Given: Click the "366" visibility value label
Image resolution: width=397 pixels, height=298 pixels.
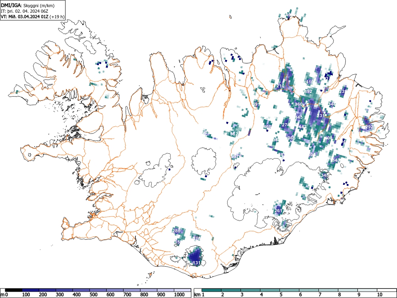Looking at the screenshot, I should click(291, 138).
